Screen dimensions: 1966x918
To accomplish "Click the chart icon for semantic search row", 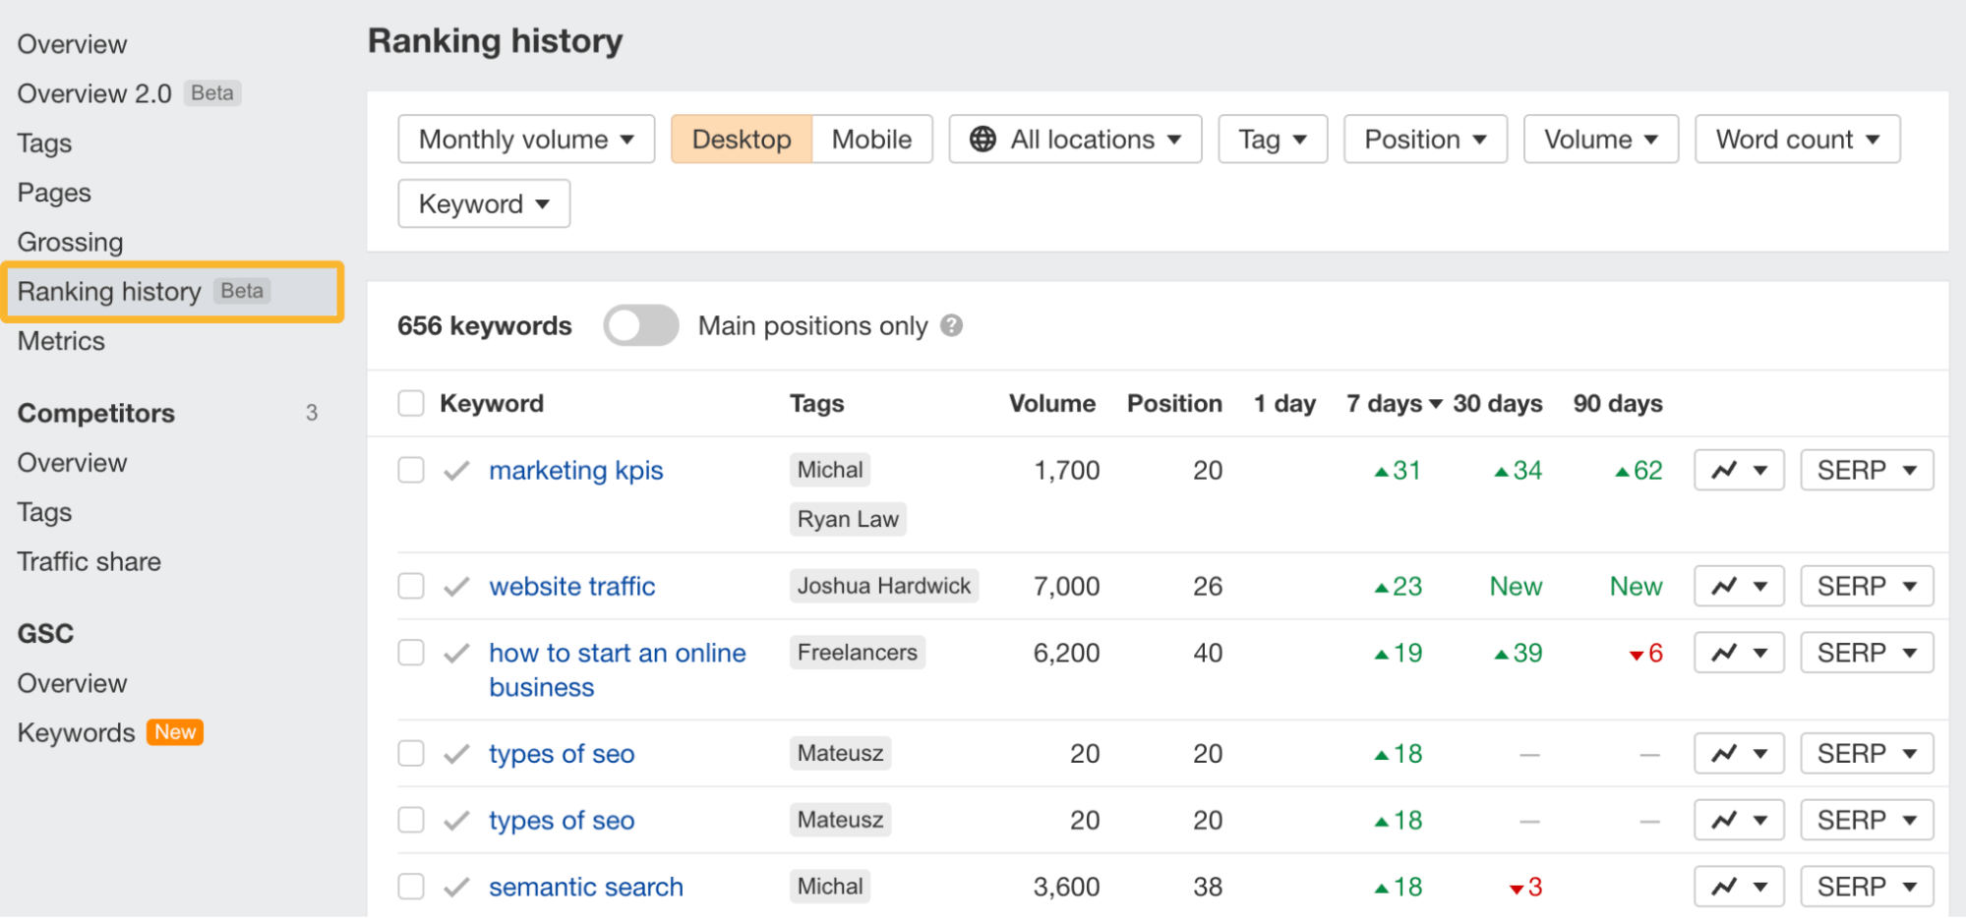I will [1725, 887].
